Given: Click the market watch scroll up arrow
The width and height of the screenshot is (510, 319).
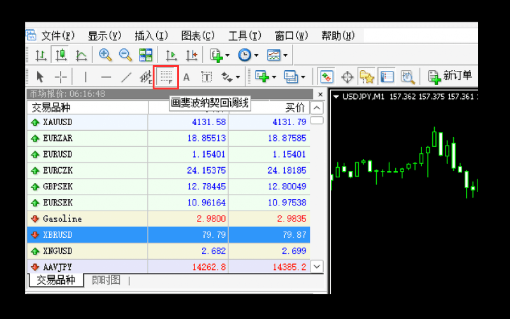Looking at the screenshot, I should tap(317, 108).
